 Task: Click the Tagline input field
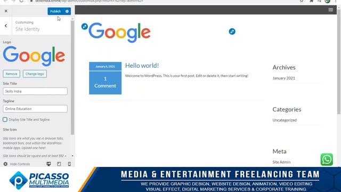pos(35,109)
